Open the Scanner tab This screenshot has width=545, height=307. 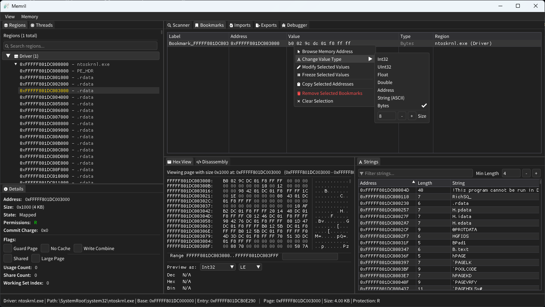click(178, 25)
